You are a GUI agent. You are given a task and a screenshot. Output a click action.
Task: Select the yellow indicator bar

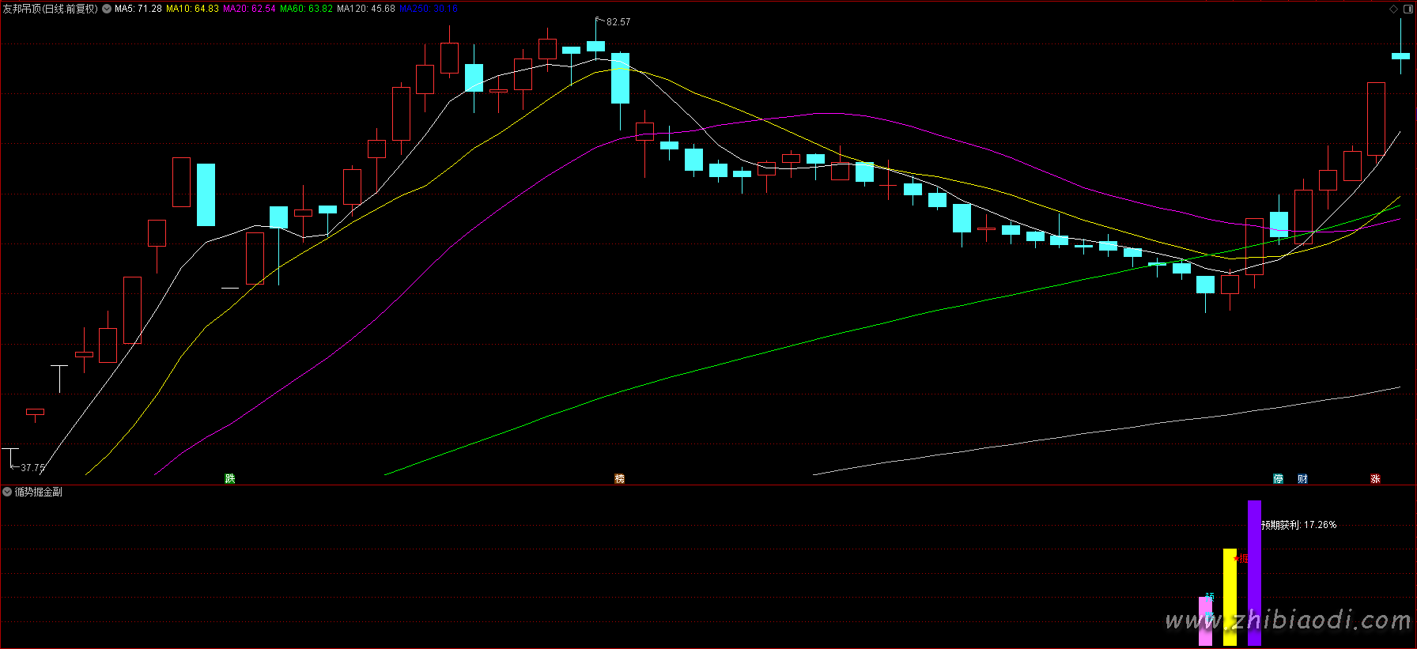coord(1230,597)
